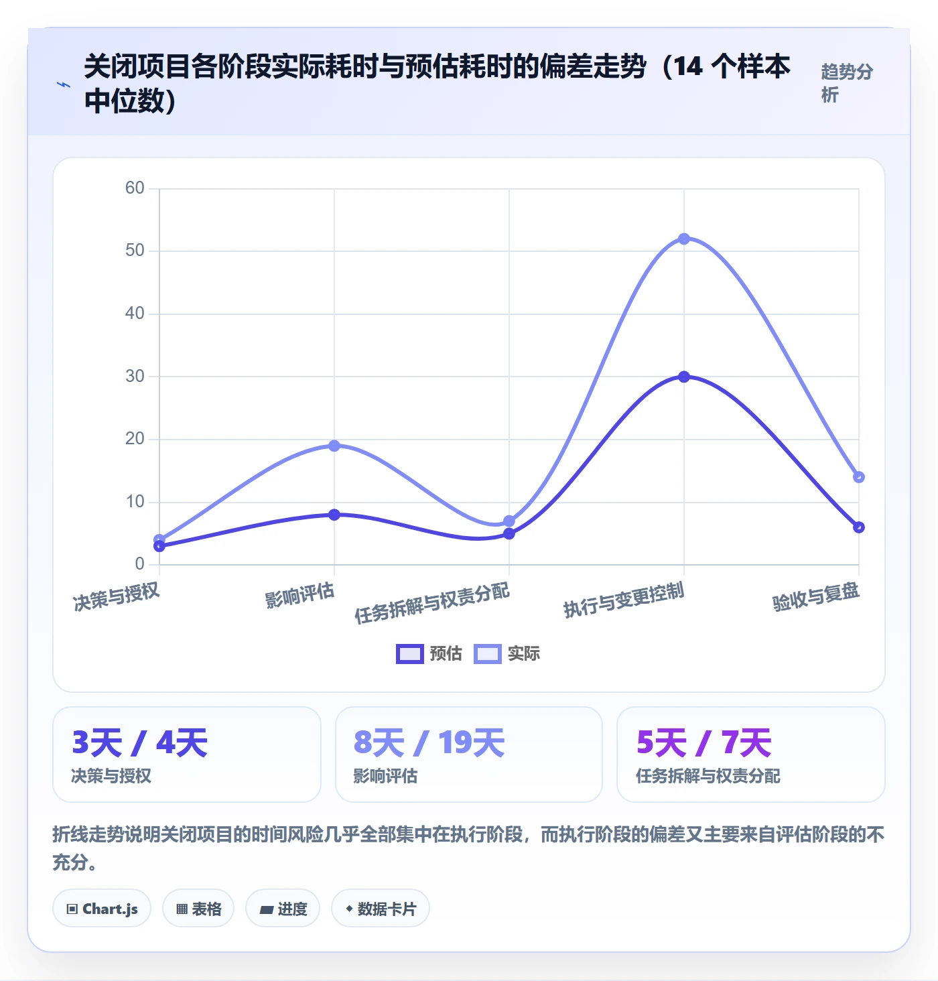Select the 5天 / 7天 任务拆解与权责分配 card
The width and height of the screenshot is (938, 981).
(751, 755)
